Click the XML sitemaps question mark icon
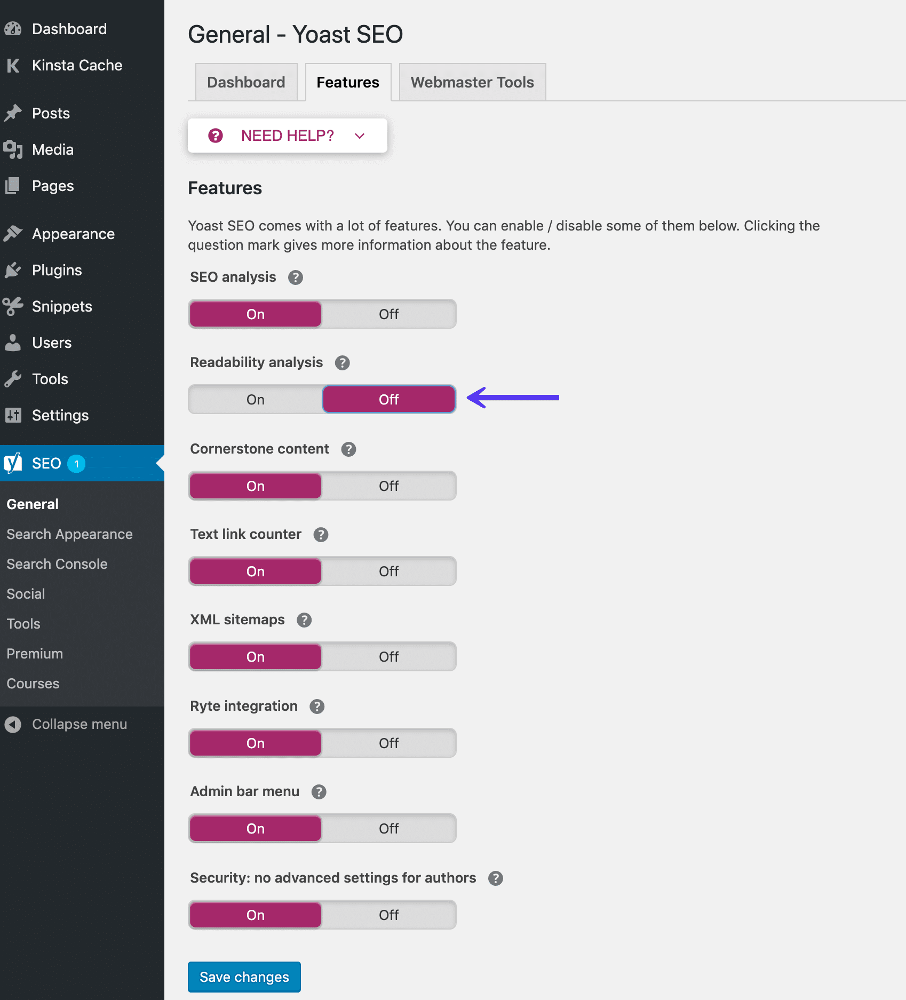This screenshot has height=1000, width=906. (x=304, y=620)
